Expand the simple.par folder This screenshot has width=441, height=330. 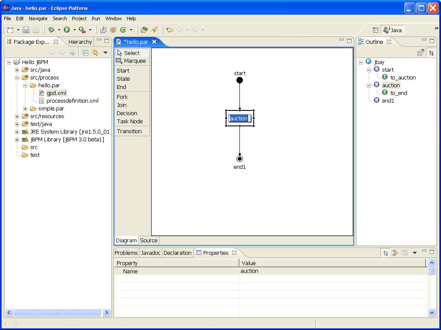pyautogui.click(x=25, y=109)
